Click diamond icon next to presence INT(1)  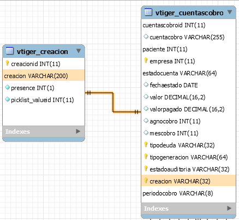pos(7,87)
